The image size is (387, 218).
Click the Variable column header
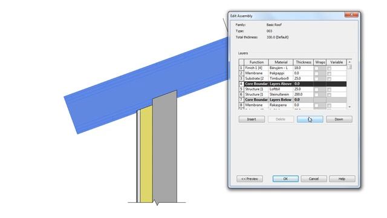click(336, 62)
